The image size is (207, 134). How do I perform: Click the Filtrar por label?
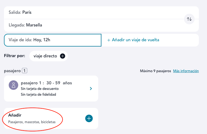[15, 56]
